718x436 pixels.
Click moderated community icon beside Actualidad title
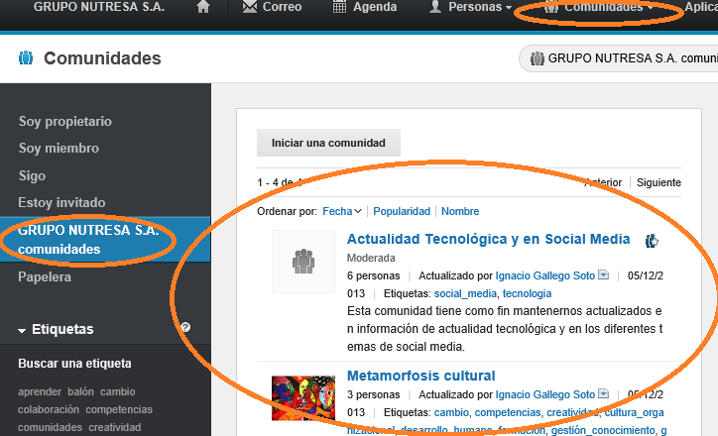pyautogui.click(x=652, y=241)
